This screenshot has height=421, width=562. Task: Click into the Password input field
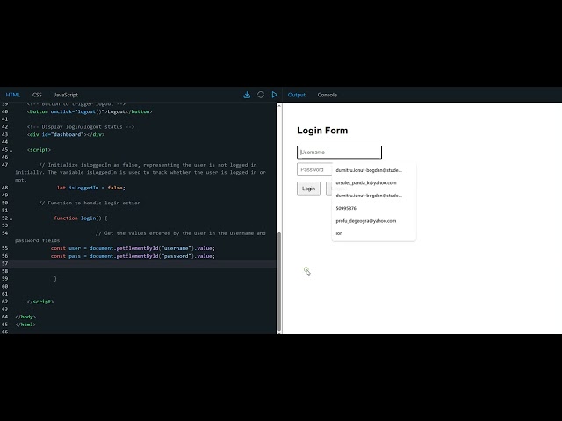coord(314,169)
